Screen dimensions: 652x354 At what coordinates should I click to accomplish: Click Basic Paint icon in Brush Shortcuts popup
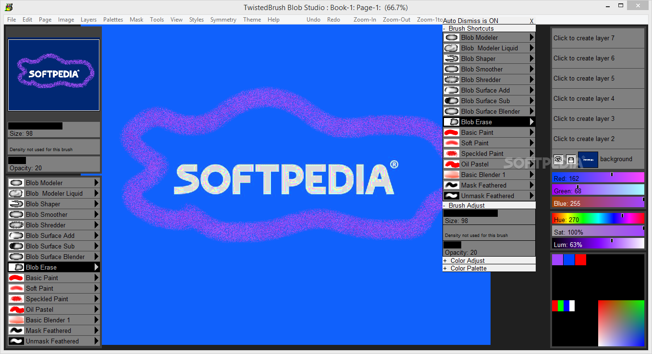click(452, 132)
